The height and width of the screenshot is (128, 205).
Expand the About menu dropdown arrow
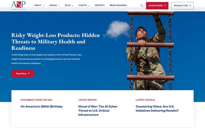(44, 6)
